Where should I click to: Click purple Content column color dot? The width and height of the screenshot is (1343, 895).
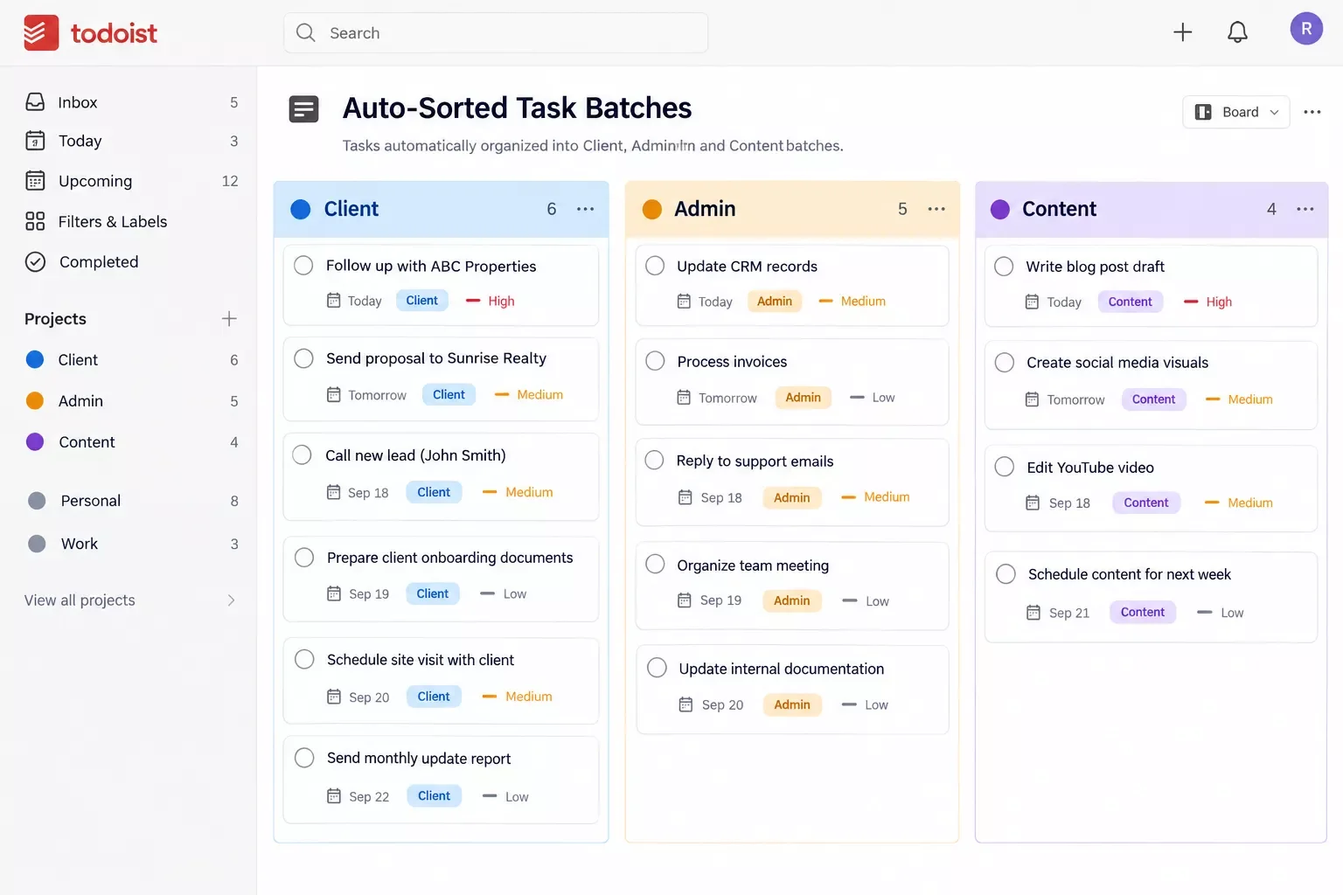coord(1000,209)
